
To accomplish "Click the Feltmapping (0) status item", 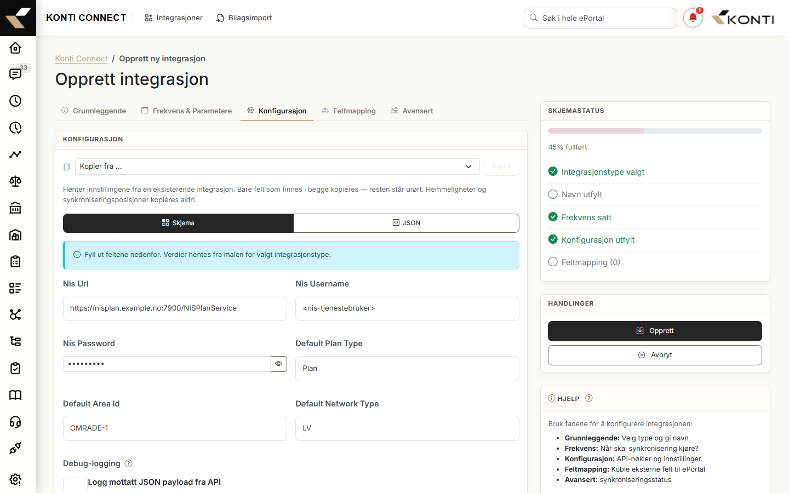I will click(x=655, y=262).
